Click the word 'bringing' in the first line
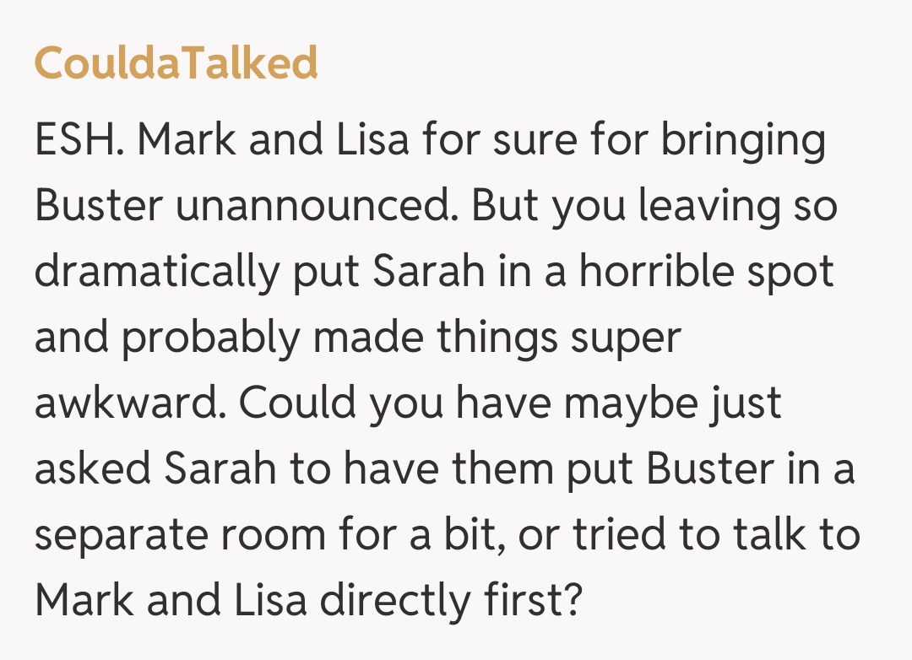 (742, 141)
